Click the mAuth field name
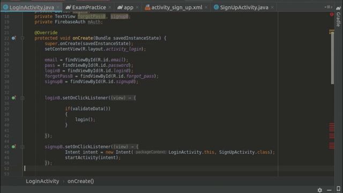 click(94, 22)
